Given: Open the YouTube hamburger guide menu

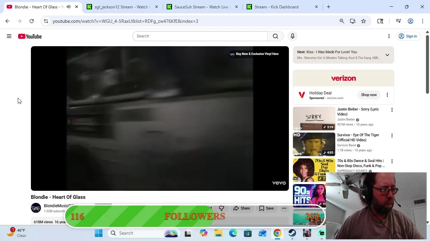Looking at the screenshot, I should click(x=9, y=36).
